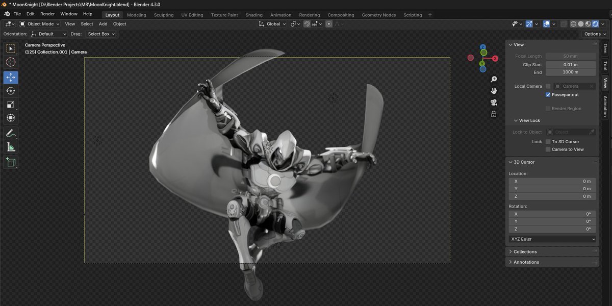Switch to wireframe viewport shading
The width and height of the screenshot is (612, 306).
tap(573, 24)
